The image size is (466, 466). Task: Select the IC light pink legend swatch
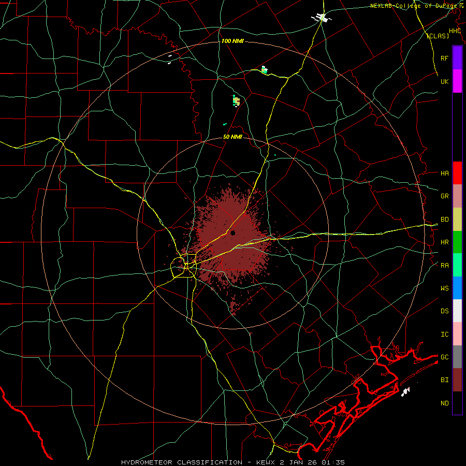tap(457, 334)
